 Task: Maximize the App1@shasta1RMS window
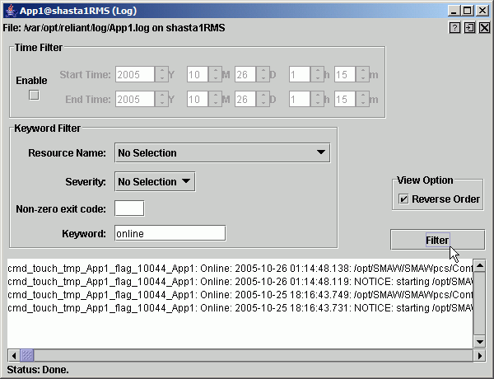click(x=468, y=11)
